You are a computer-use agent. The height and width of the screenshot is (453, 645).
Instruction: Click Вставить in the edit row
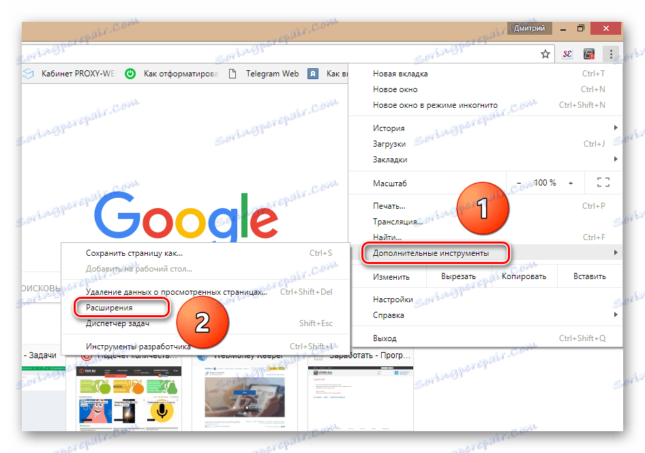(590, 276)
